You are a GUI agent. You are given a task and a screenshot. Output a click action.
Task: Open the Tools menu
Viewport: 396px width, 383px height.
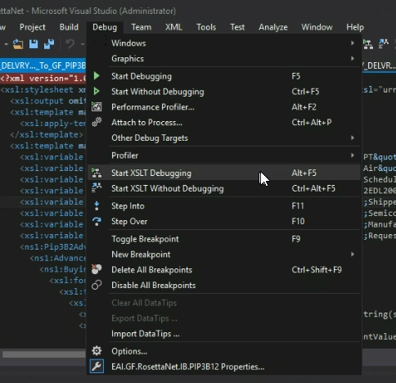coord(206,27)
